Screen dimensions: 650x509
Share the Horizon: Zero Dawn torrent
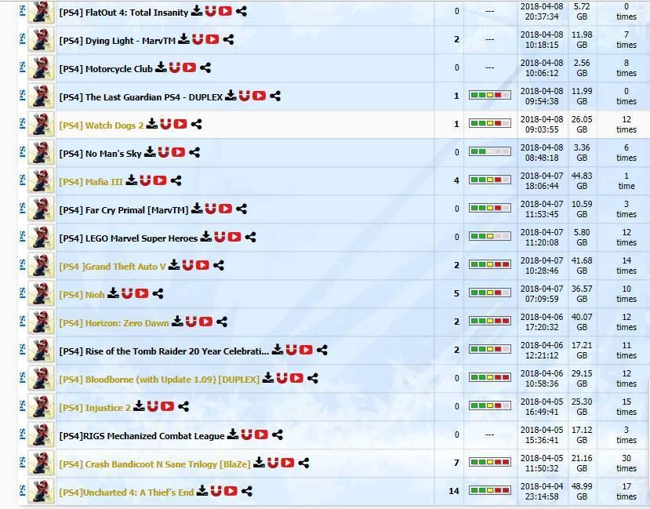click(222, 322)
